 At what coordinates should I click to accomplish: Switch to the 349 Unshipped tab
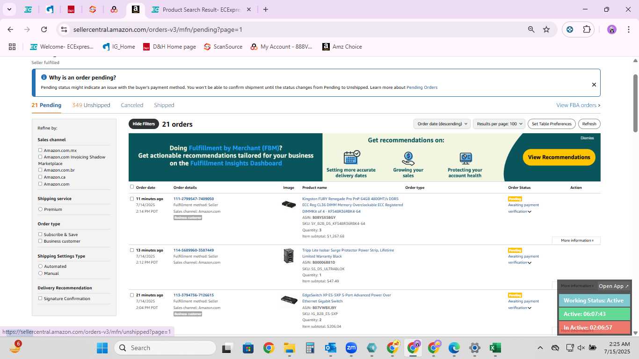(x=91, y=105)
